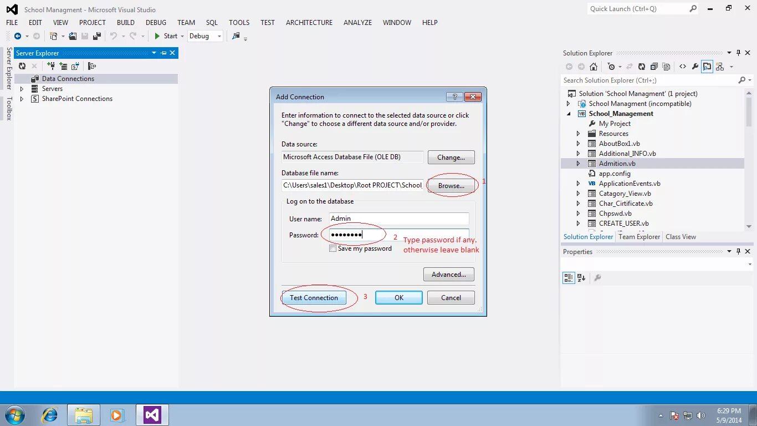Screen dimensions: 757x426
Task: Click Connect to SharePoint icon in Server Explorer
Action: coord(75,66)
